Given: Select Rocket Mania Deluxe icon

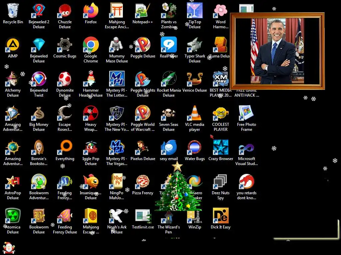Looking at the screenshot, I should 169,79.
